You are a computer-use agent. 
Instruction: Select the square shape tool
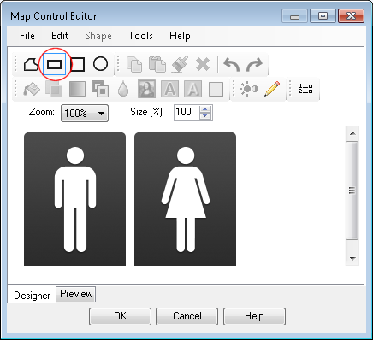click(78, 64)
